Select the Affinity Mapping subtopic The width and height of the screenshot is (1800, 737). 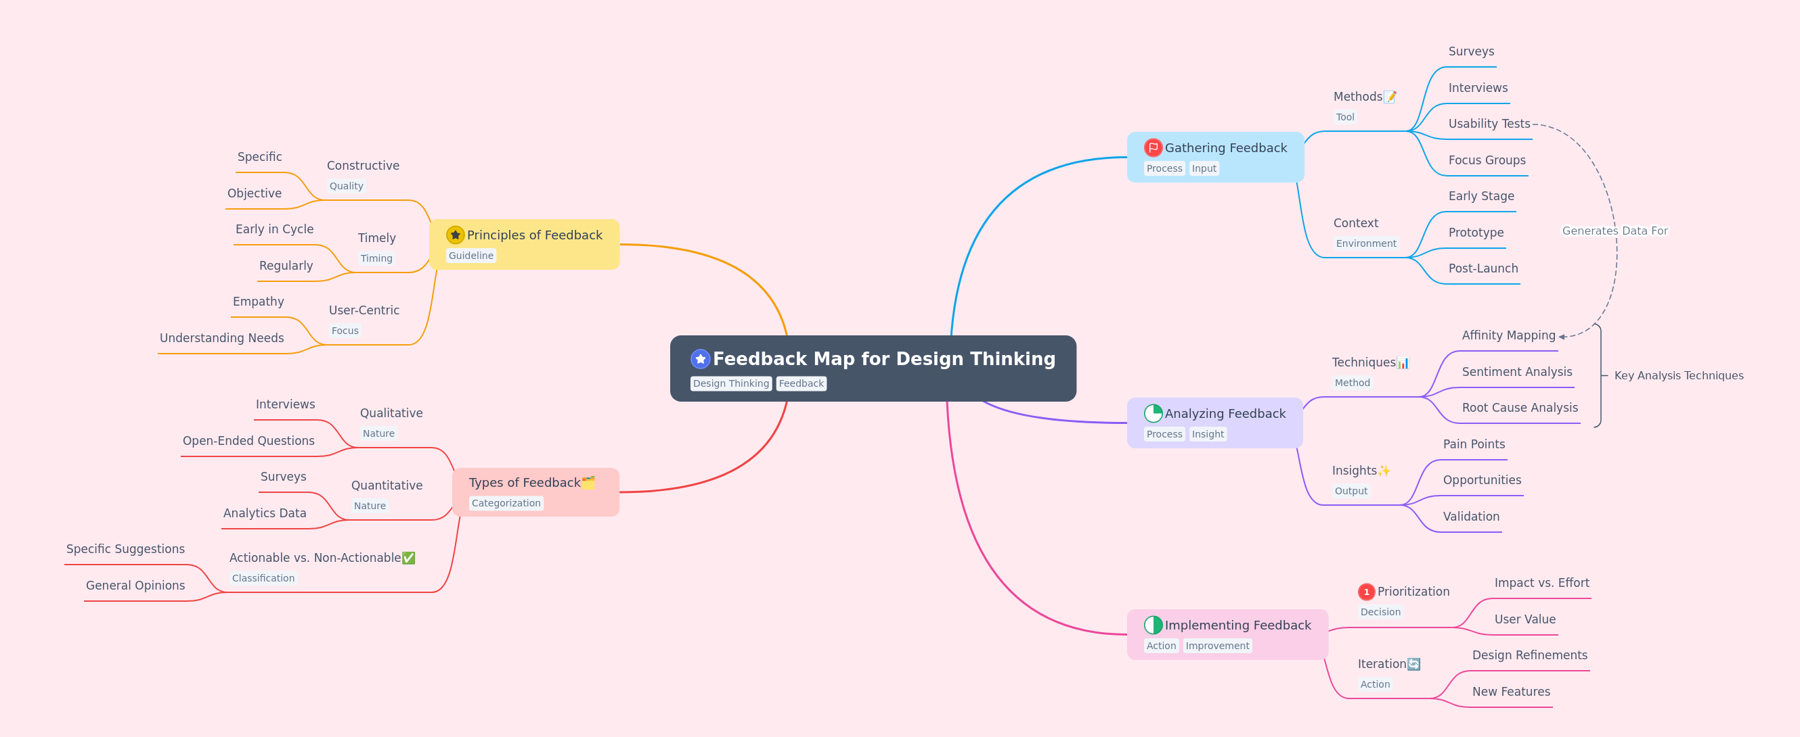pyautogui.click(x=1508, y=335)
